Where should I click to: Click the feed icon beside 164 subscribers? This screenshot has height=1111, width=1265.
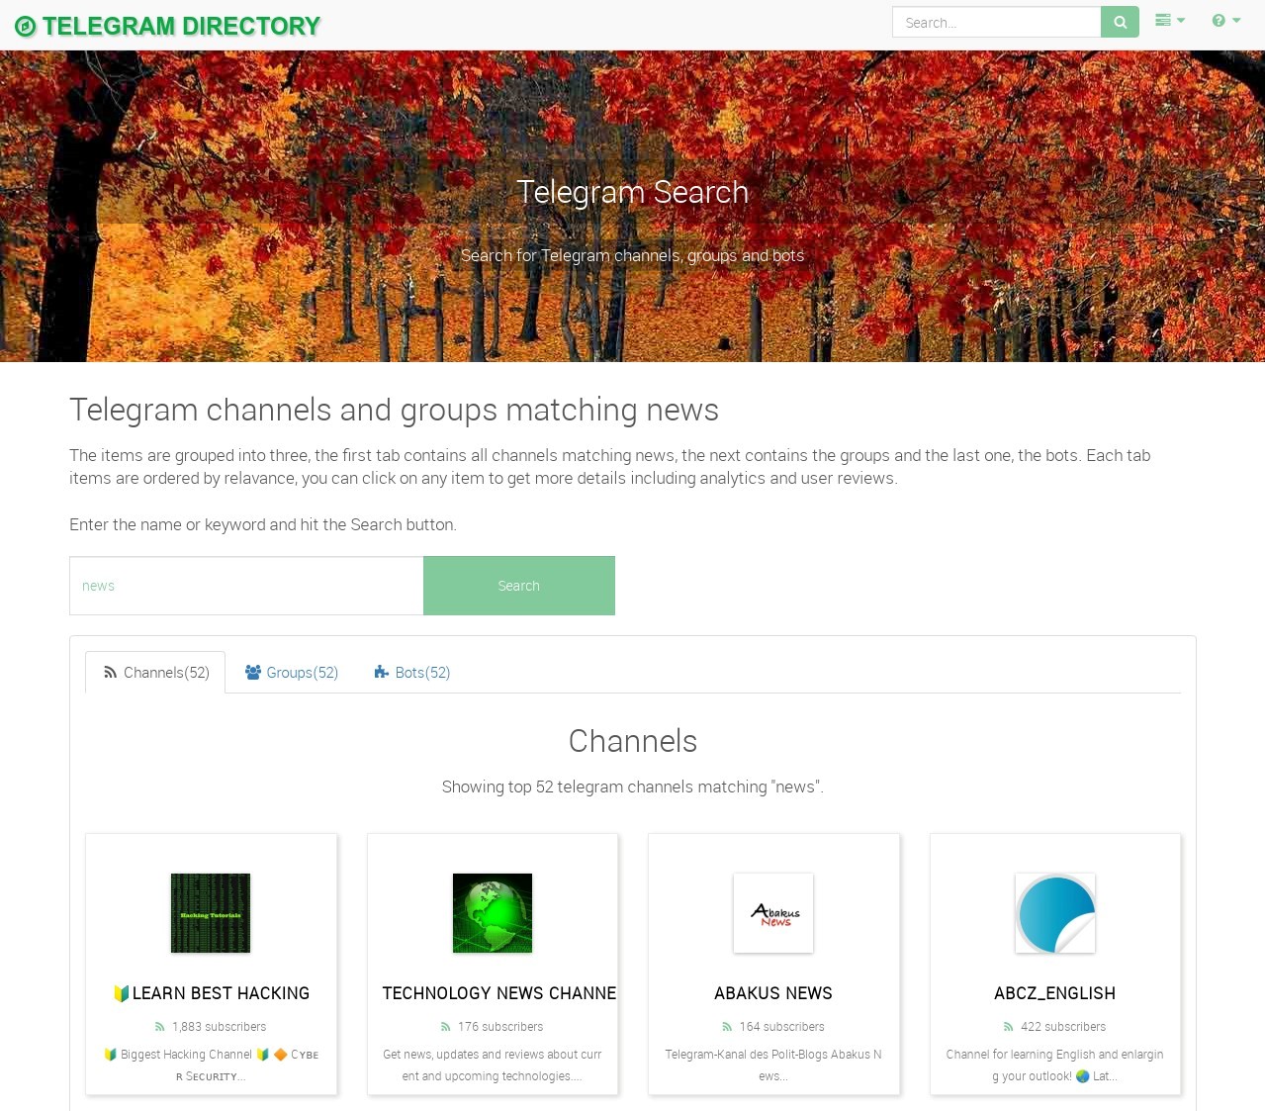pyautogui.click(x=728, y=1027)
